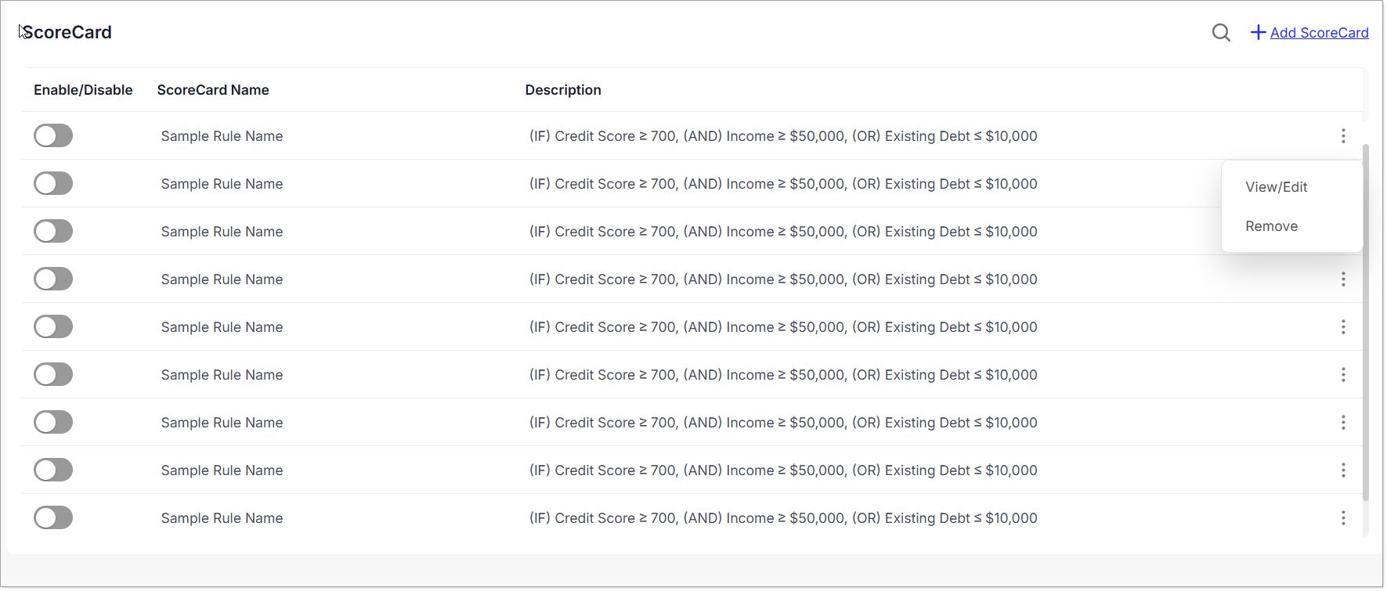
Task: Toggle the fifth scorecard row switch
Action: point(53,327)
